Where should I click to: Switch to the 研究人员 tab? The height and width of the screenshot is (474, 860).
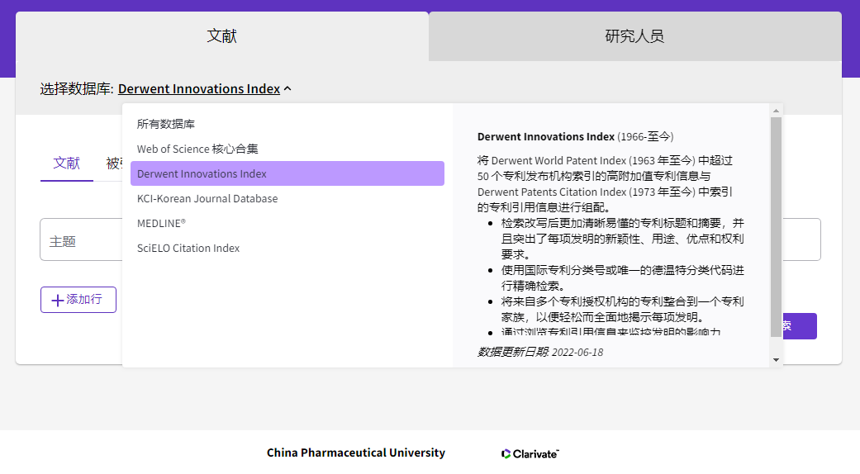(634, 36)
